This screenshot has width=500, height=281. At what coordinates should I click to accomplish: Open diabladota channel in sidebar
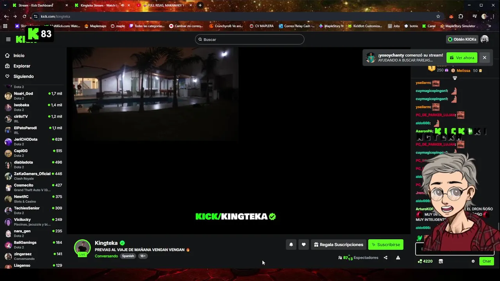[x=33, y=164]
